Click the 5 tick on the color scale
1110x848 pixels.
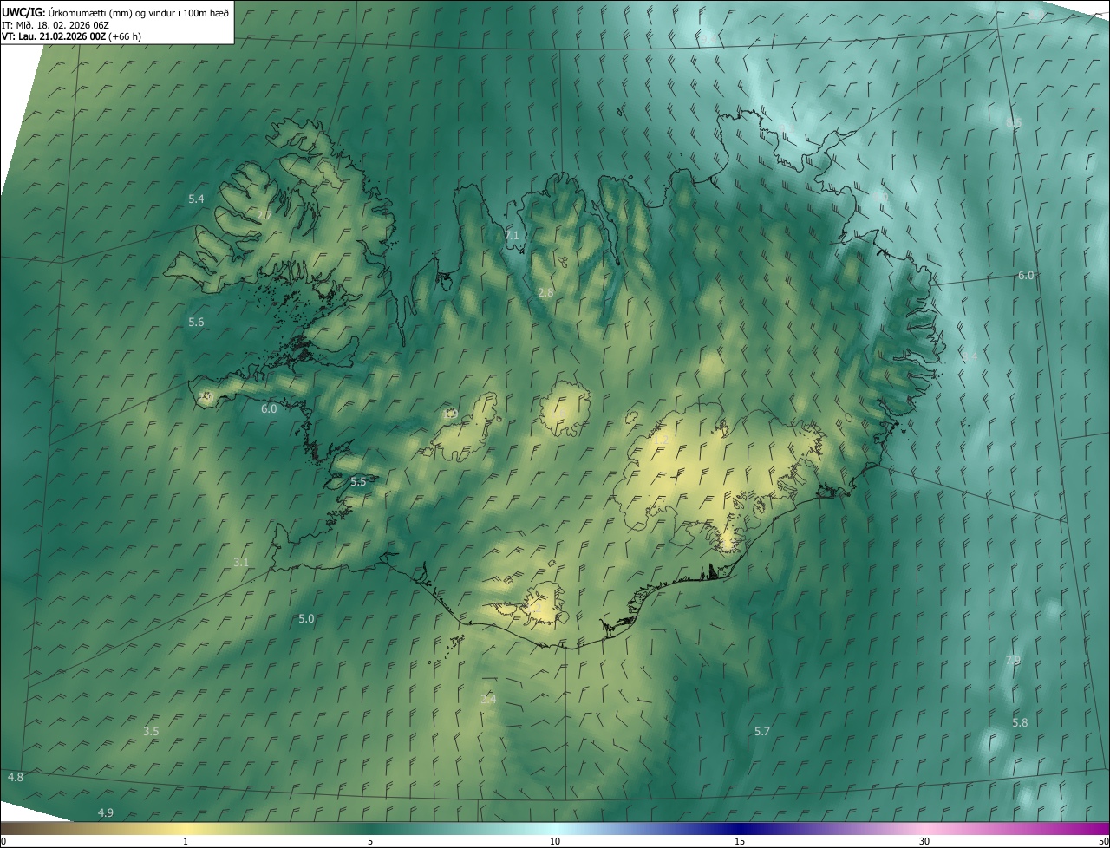pyautogui.click(x=370, y=841)
